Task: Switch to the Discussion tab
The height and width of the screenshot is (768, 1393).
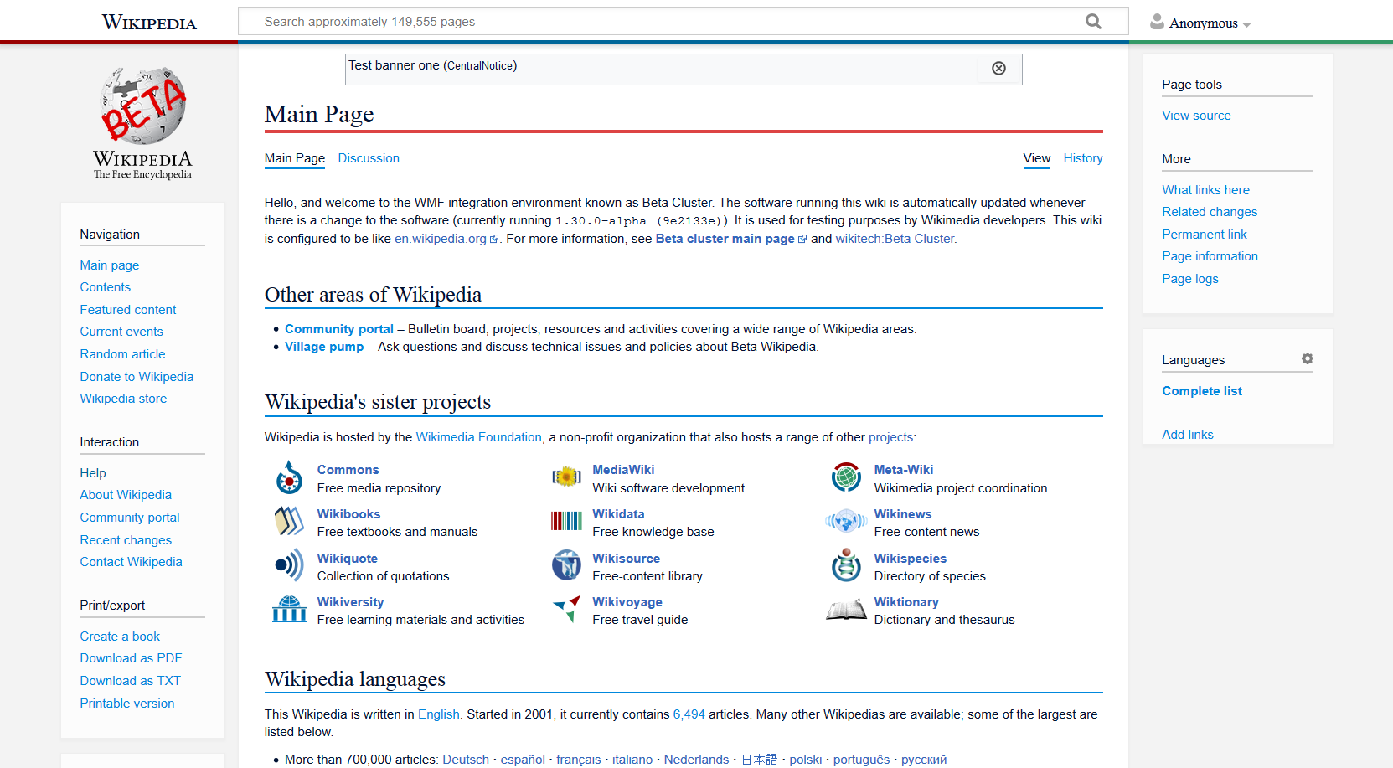Action: coord(369,158)
